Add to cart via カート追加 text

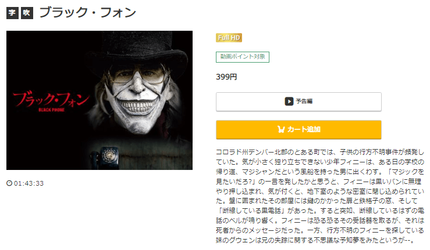304,129
